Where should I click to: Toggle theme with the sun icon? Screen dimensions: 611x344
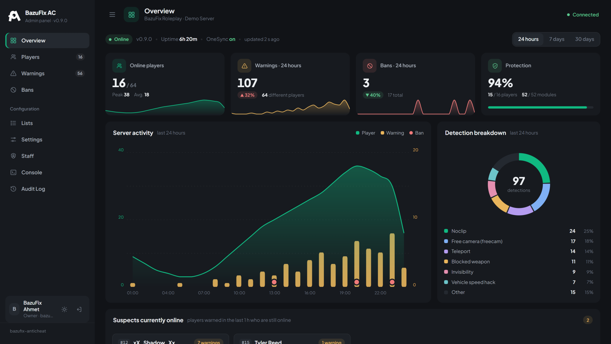(x=64, y=309)
